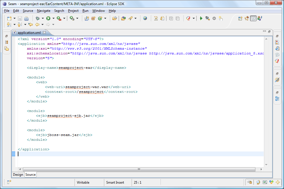Select the Source editor tab
The image size is (284, 189).
(31, 175)
